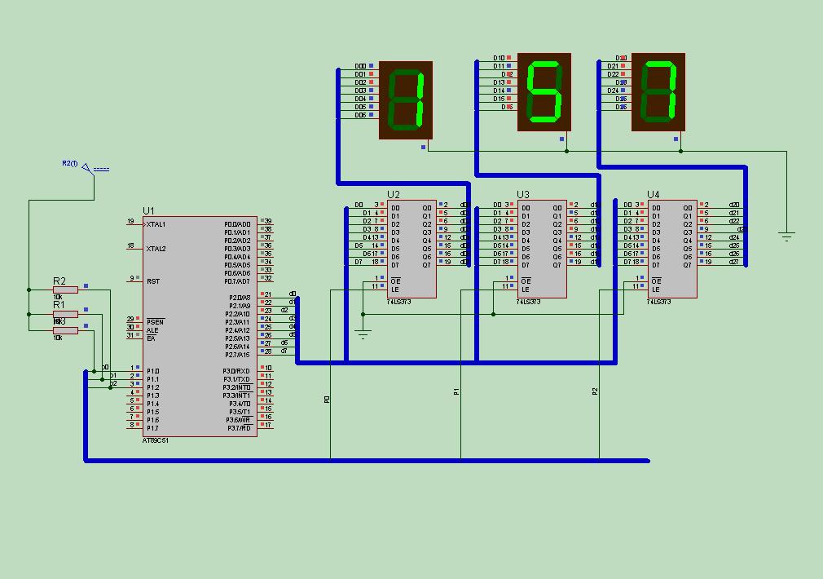Screen dimensions: 823x579
Task: Click the 'R1' resistor name label
Action: (59, 305)
